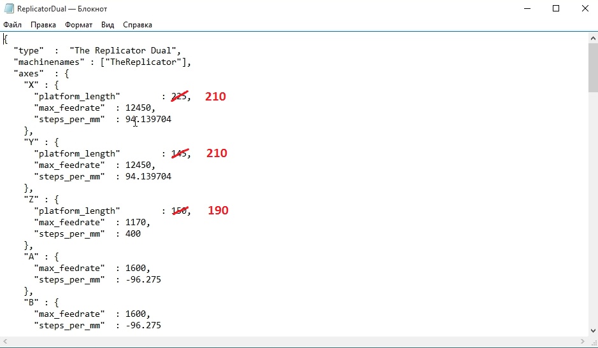Image resolution: width=598 pixels, height=348 pixels.
Task: Click Z axis steps_per_mm value 400
Action: click(x=133, y=233)
